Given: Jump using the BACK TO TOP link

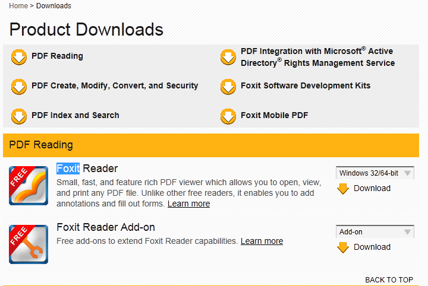Looking at the screenshot, I should [x=389, y=280].
